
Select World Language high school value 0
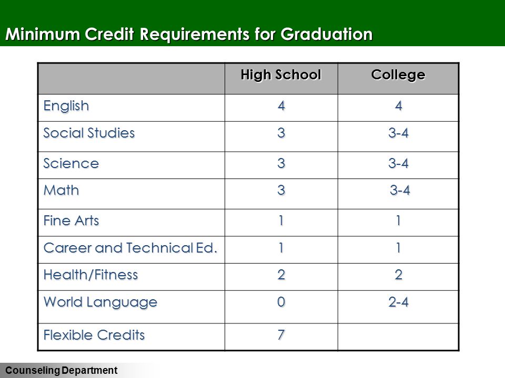click(281, 302)
